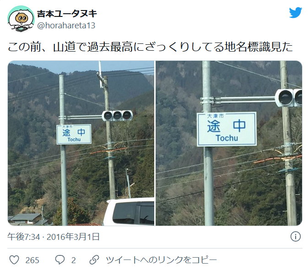Open the 午後7:34 · 2016年3月1日 timestamp
This screenshot has width=308, height=270.
(x=54, y=237)
